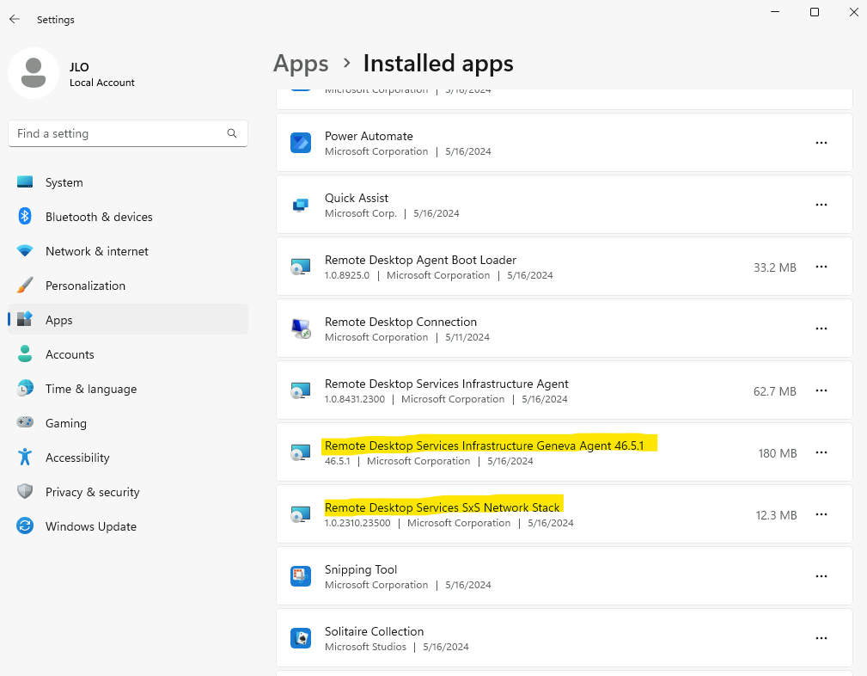Select the Time & language globe icon
This screenshot has width=867, height=676.
(x=25, y=388)
